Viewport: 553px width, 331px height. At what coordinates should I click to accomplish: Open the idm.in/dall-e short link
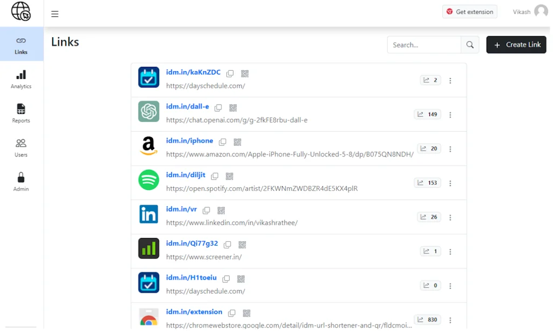(x=187, y=106)
